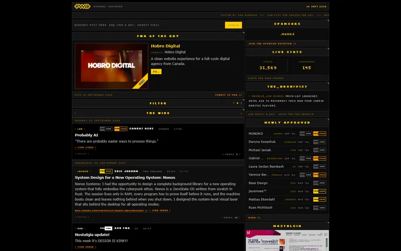401x251 pixels.
Task: Open the ericjordan.com portfolio link
Action: click(x=111, y=211)
